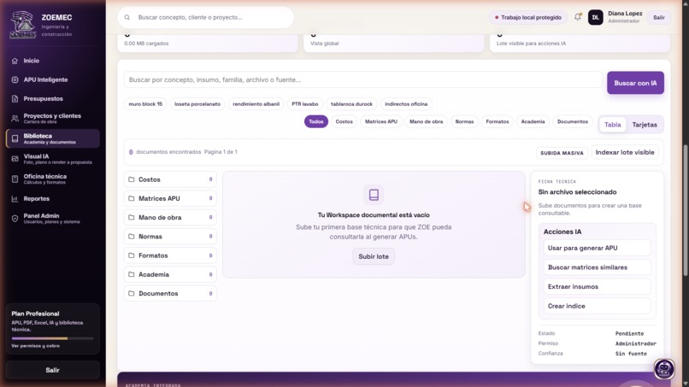
Task: Click the Proyectos y clientes people icon
Action: point(15,118)
